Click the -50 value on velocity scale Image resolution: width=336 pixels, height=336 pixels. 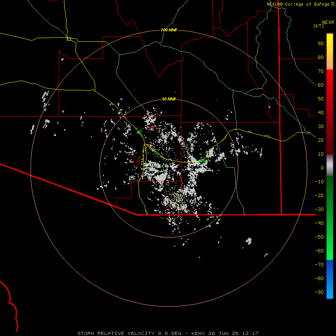(319, 237)
